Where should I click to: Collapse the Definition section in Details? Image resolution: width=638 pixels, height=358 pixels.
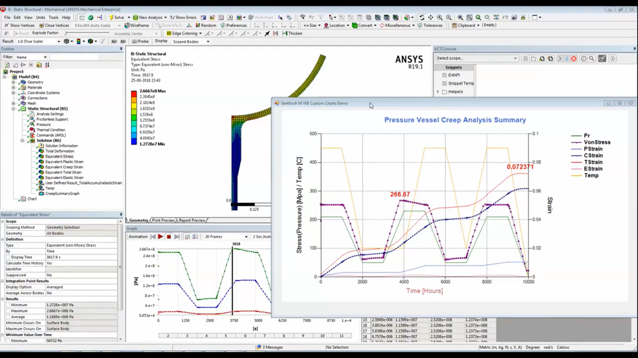click(2, 239)
